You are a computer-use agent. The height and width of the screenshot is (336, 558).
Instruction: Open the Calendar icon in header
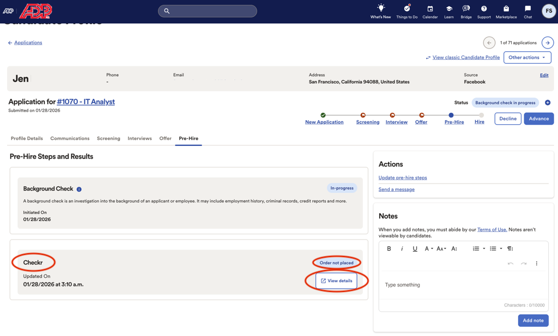[x=430, y=9]
